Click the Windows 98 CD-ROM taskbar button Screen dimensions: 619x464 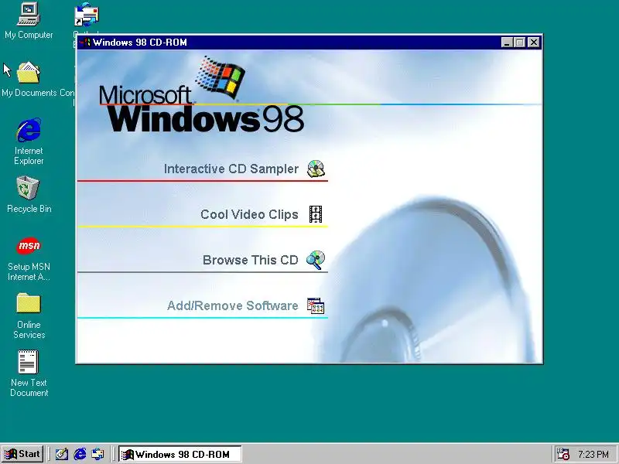180,454
